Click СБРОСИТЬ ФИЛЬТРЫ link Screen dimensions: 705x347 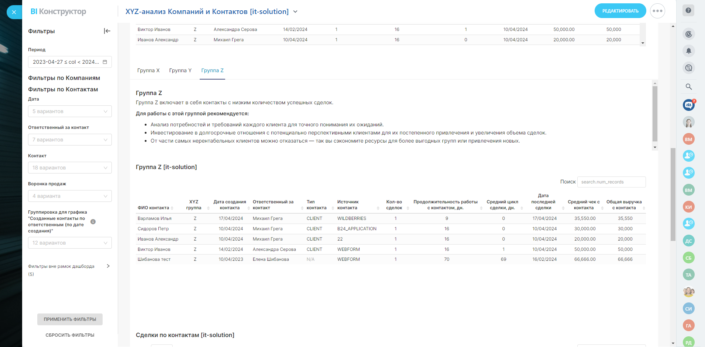click(x=70, y=335)
